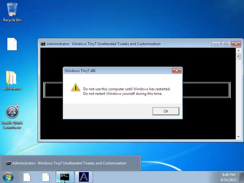Click the second blank pinned taskbar icon
Image resolution: width=244 pixels, height=183 pixels.
[46, 177]
